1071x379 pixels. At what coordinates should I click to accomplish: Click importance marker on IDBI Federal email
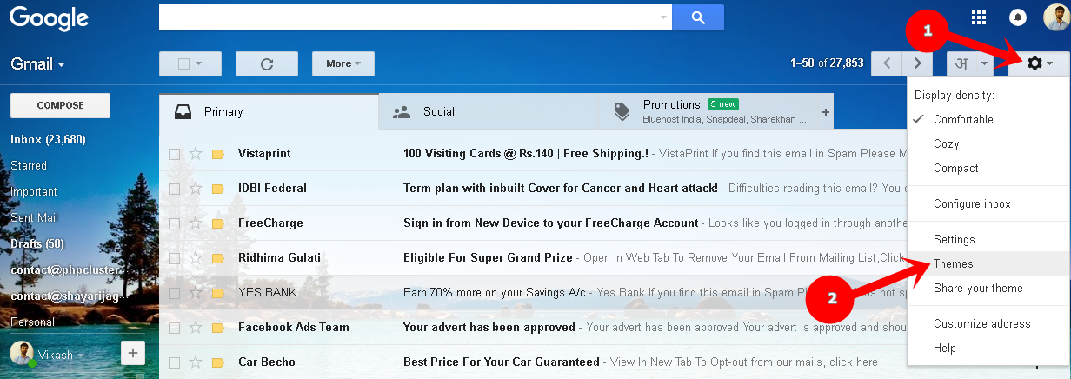[x=218, y=189]
